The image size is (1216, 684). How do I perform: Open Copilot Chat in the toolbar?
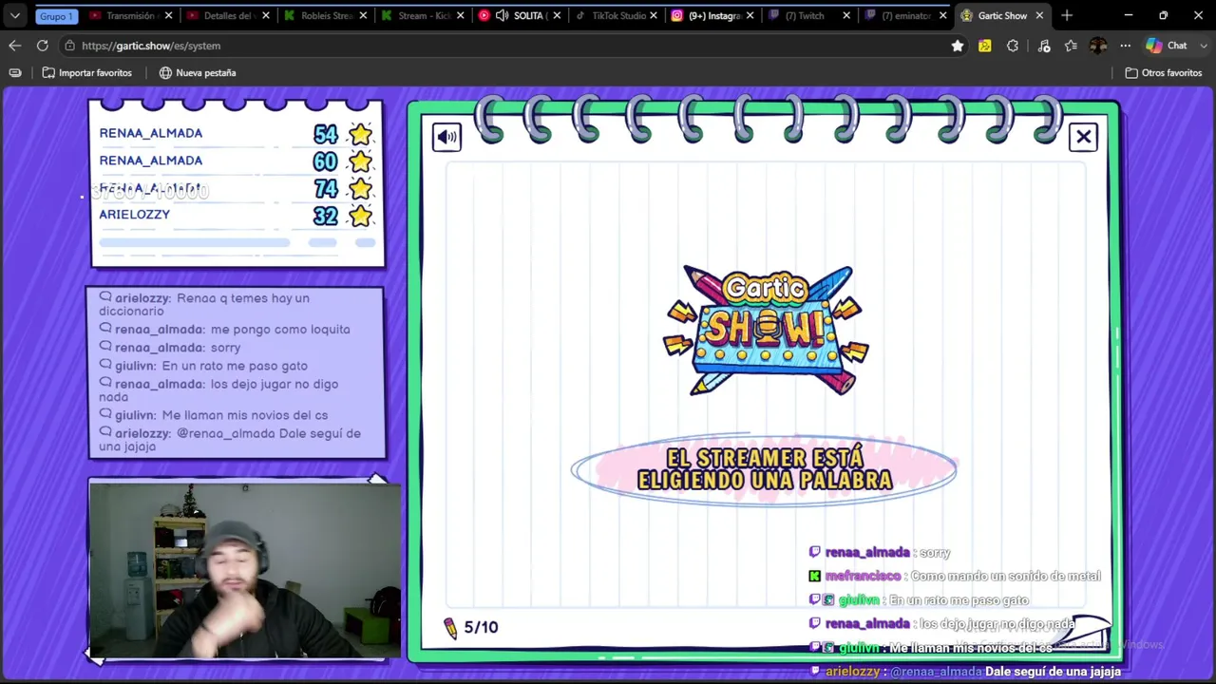tap(1167, 46)
